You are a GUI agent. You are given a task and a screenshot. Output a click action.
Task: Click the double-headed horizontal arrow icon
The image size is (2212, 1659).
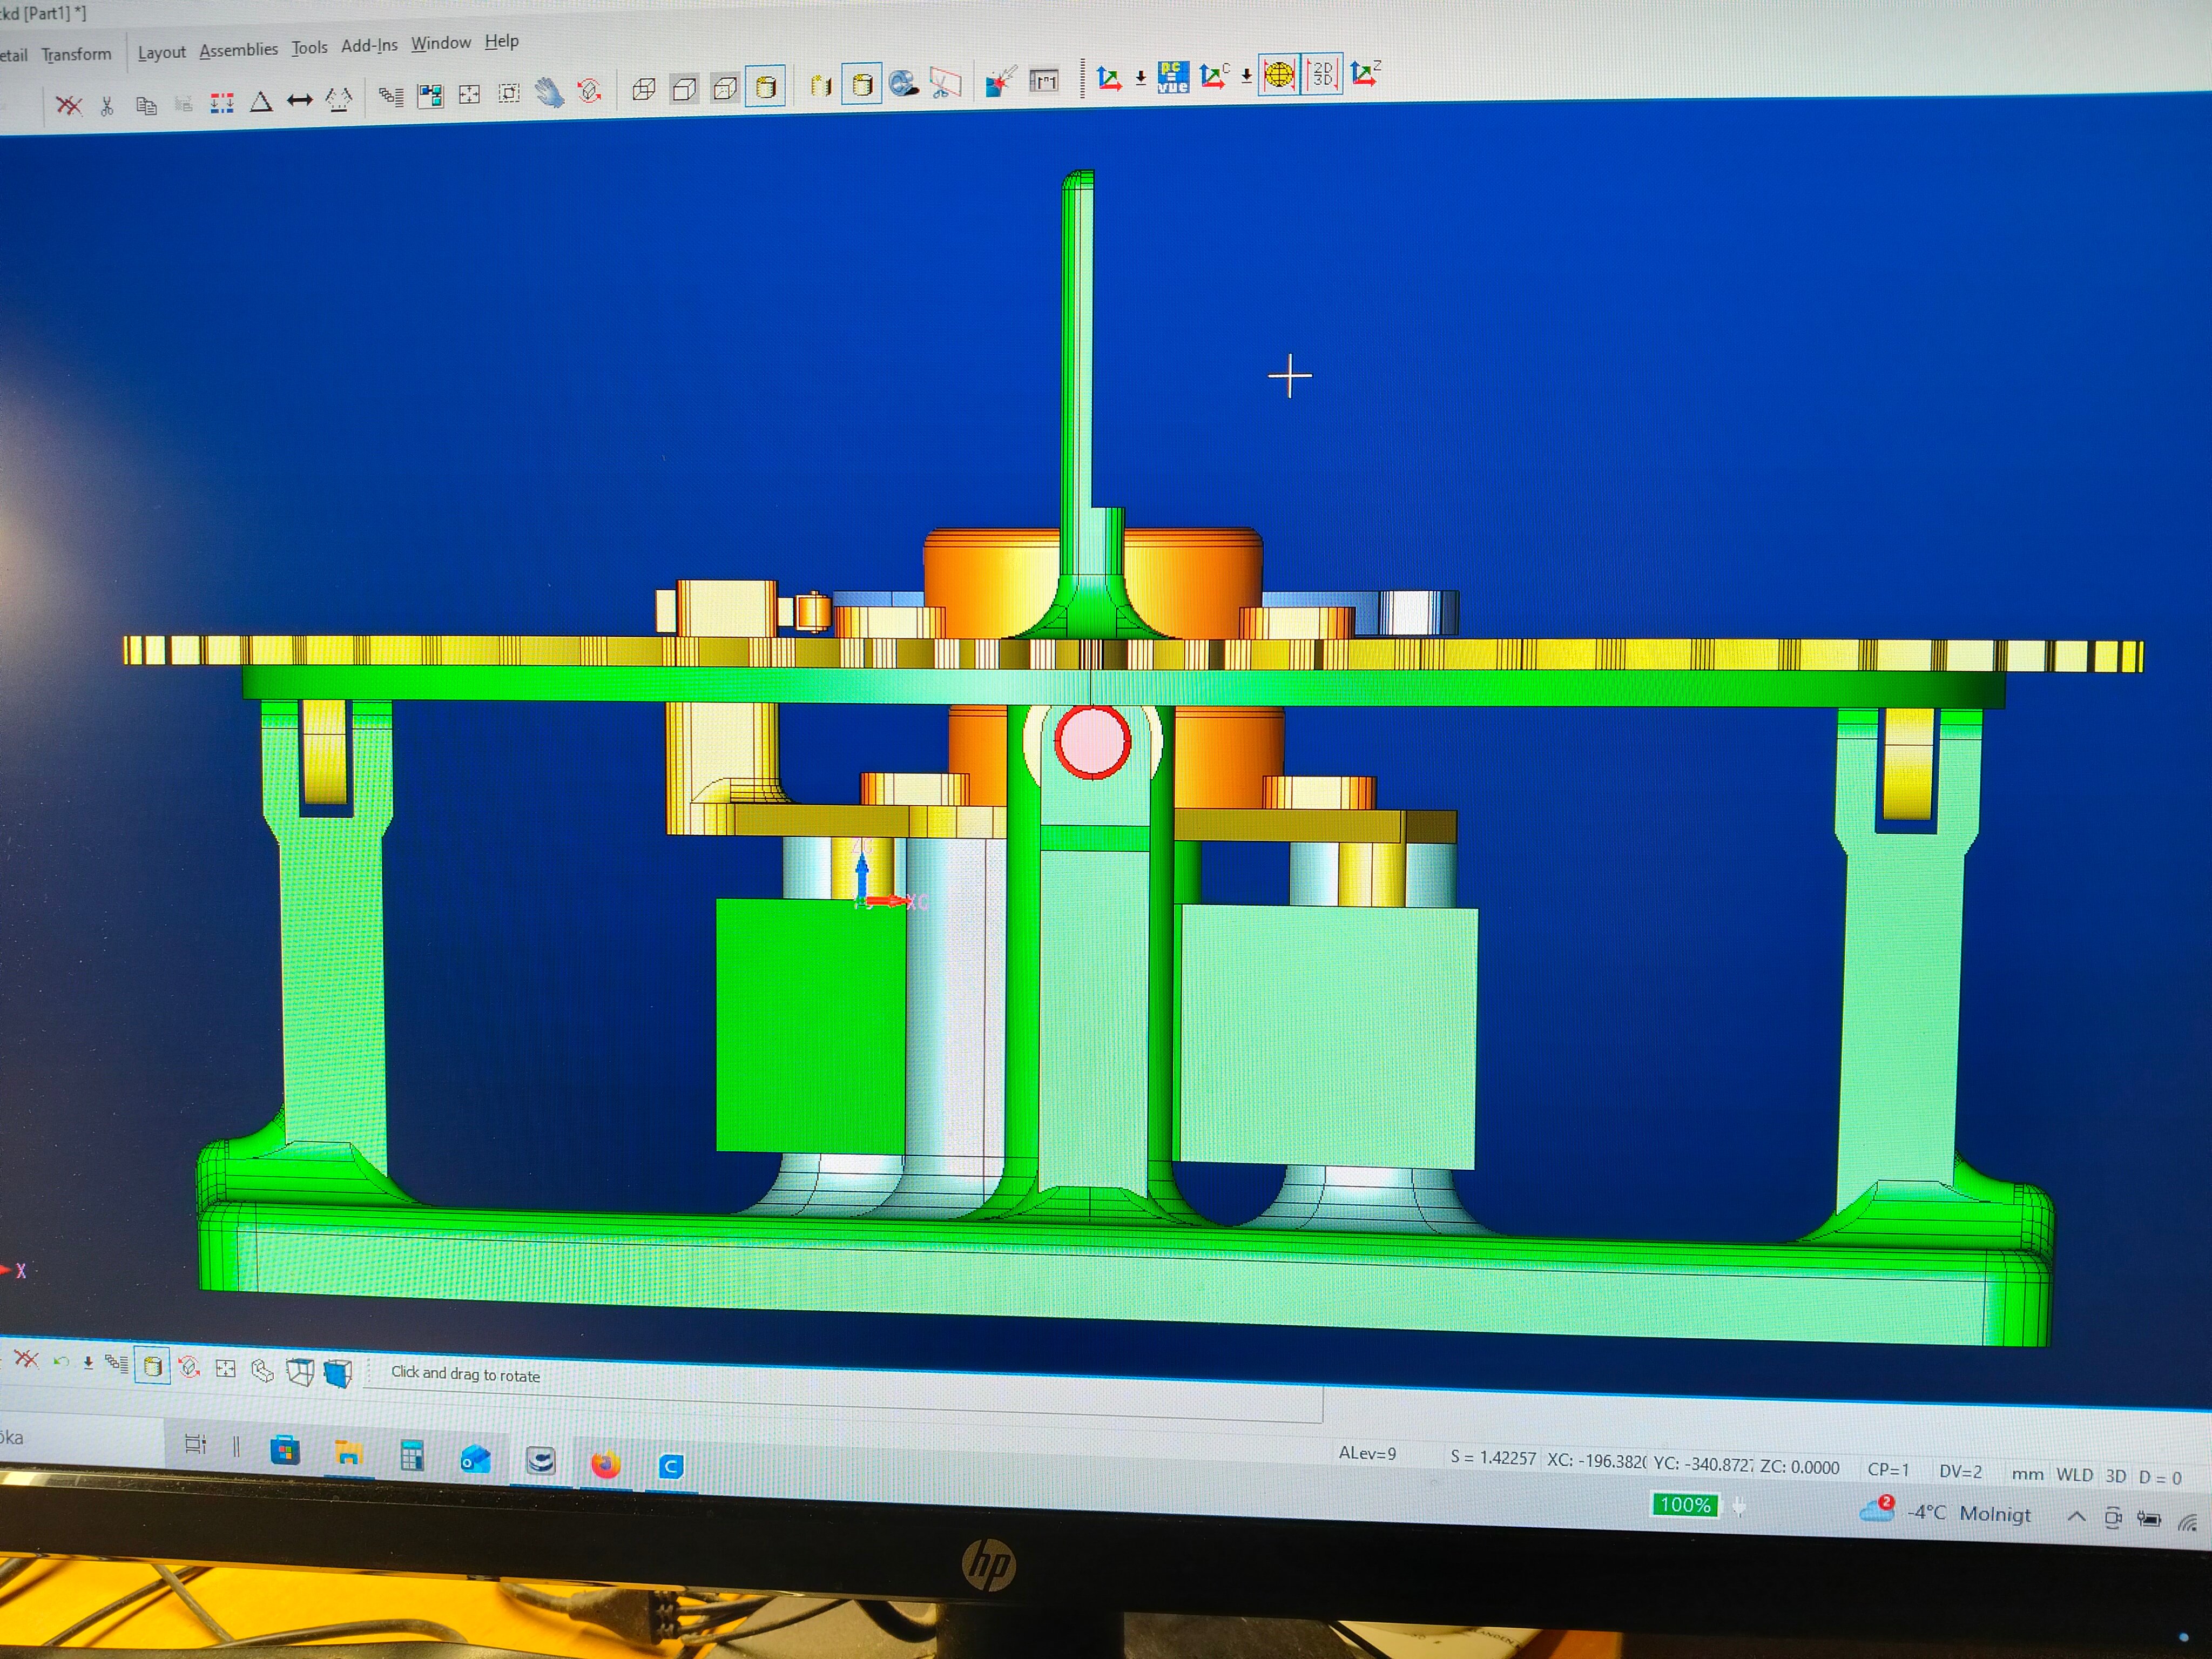tap(300, 100)
